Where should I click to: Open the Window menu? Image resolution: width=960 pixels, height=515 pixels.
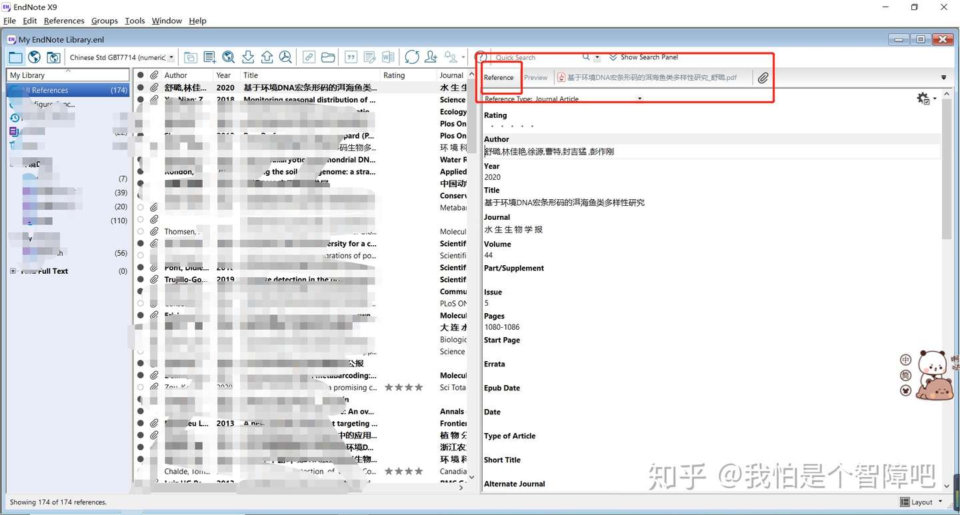167,21
